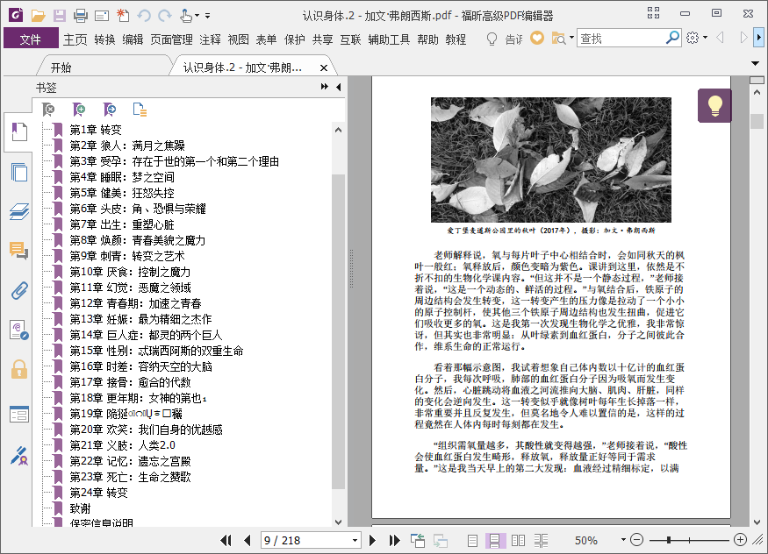Image resolution: width=768 pixels, height=554 pixels.
Task: Open the 文件 menu
Action: click(31, 39)
